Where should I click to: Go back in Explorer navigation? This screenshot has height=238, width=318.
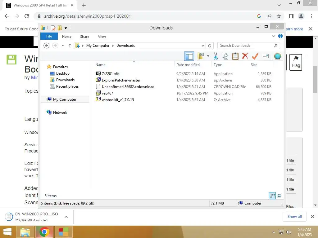(x=47, y=46)
